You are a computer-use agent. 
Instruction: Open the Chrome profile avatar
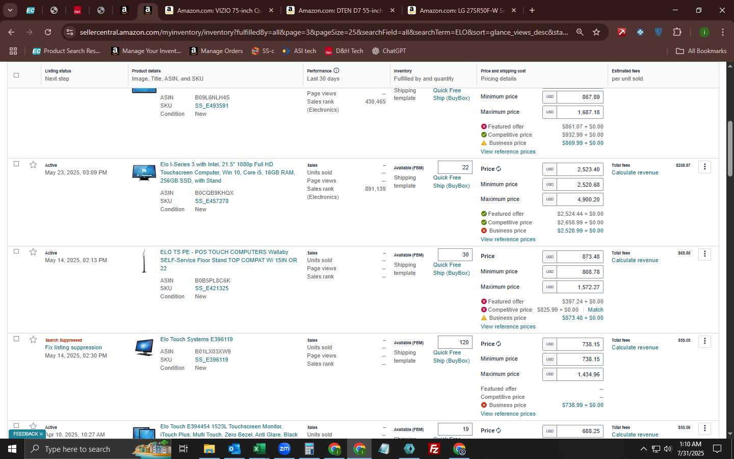[704, 32]
